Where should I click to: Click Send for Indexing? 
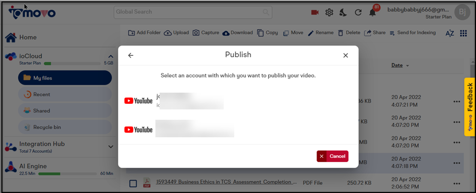(x=413, y=33)
